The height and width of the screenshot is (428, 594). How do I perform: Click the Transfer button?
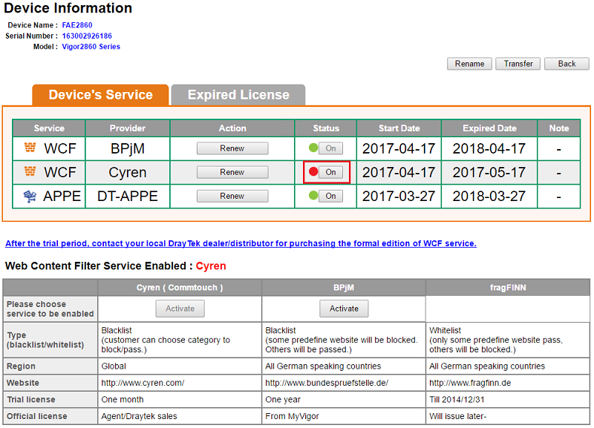[518, 64]
